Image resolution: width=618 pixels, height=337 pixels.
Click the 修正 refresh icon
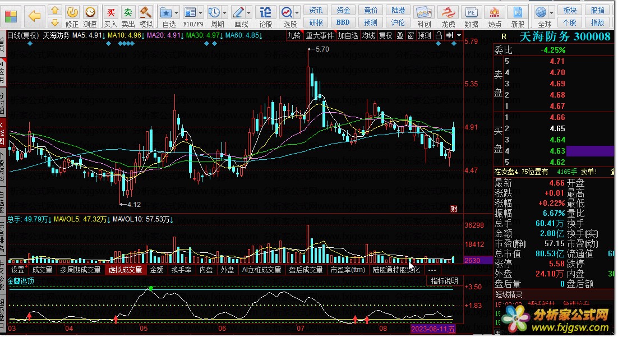click(x=72, y=12)
